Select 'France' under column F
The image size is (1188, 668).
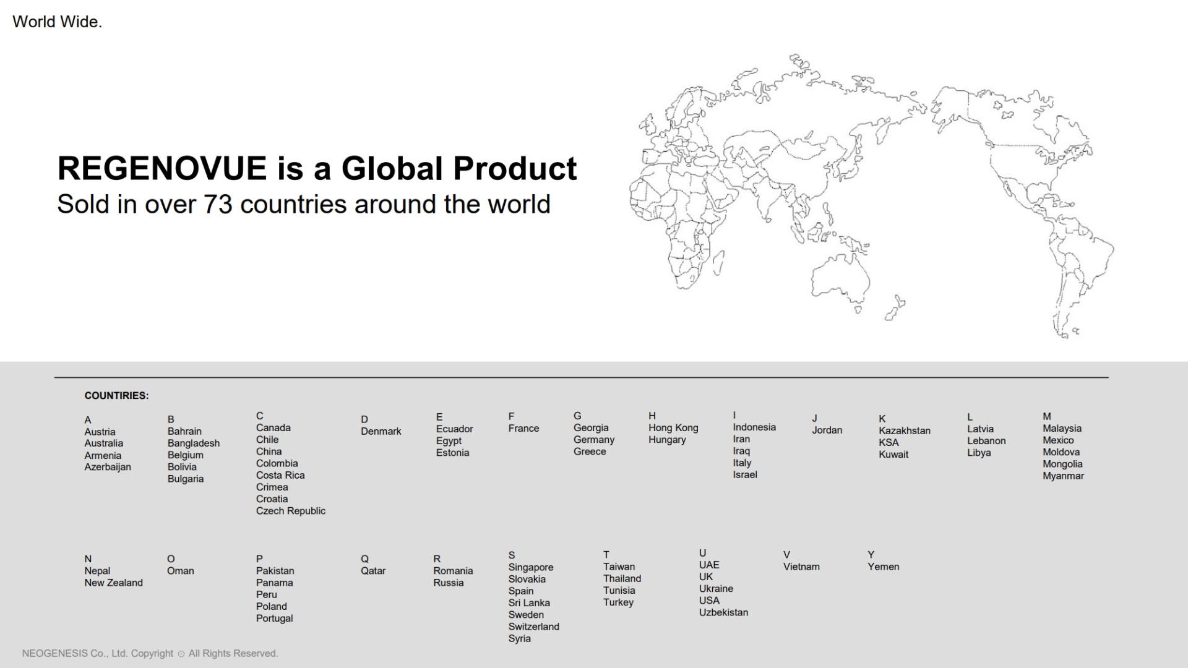524,428
